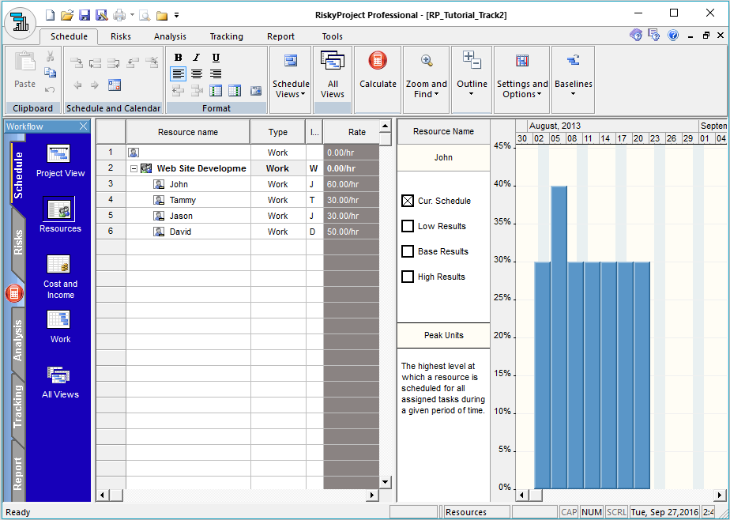The height and width of the screenshot is (520, 730).
Task: Click the All Views icon in Workflow sidebar
Action: (x=60, y=375)
